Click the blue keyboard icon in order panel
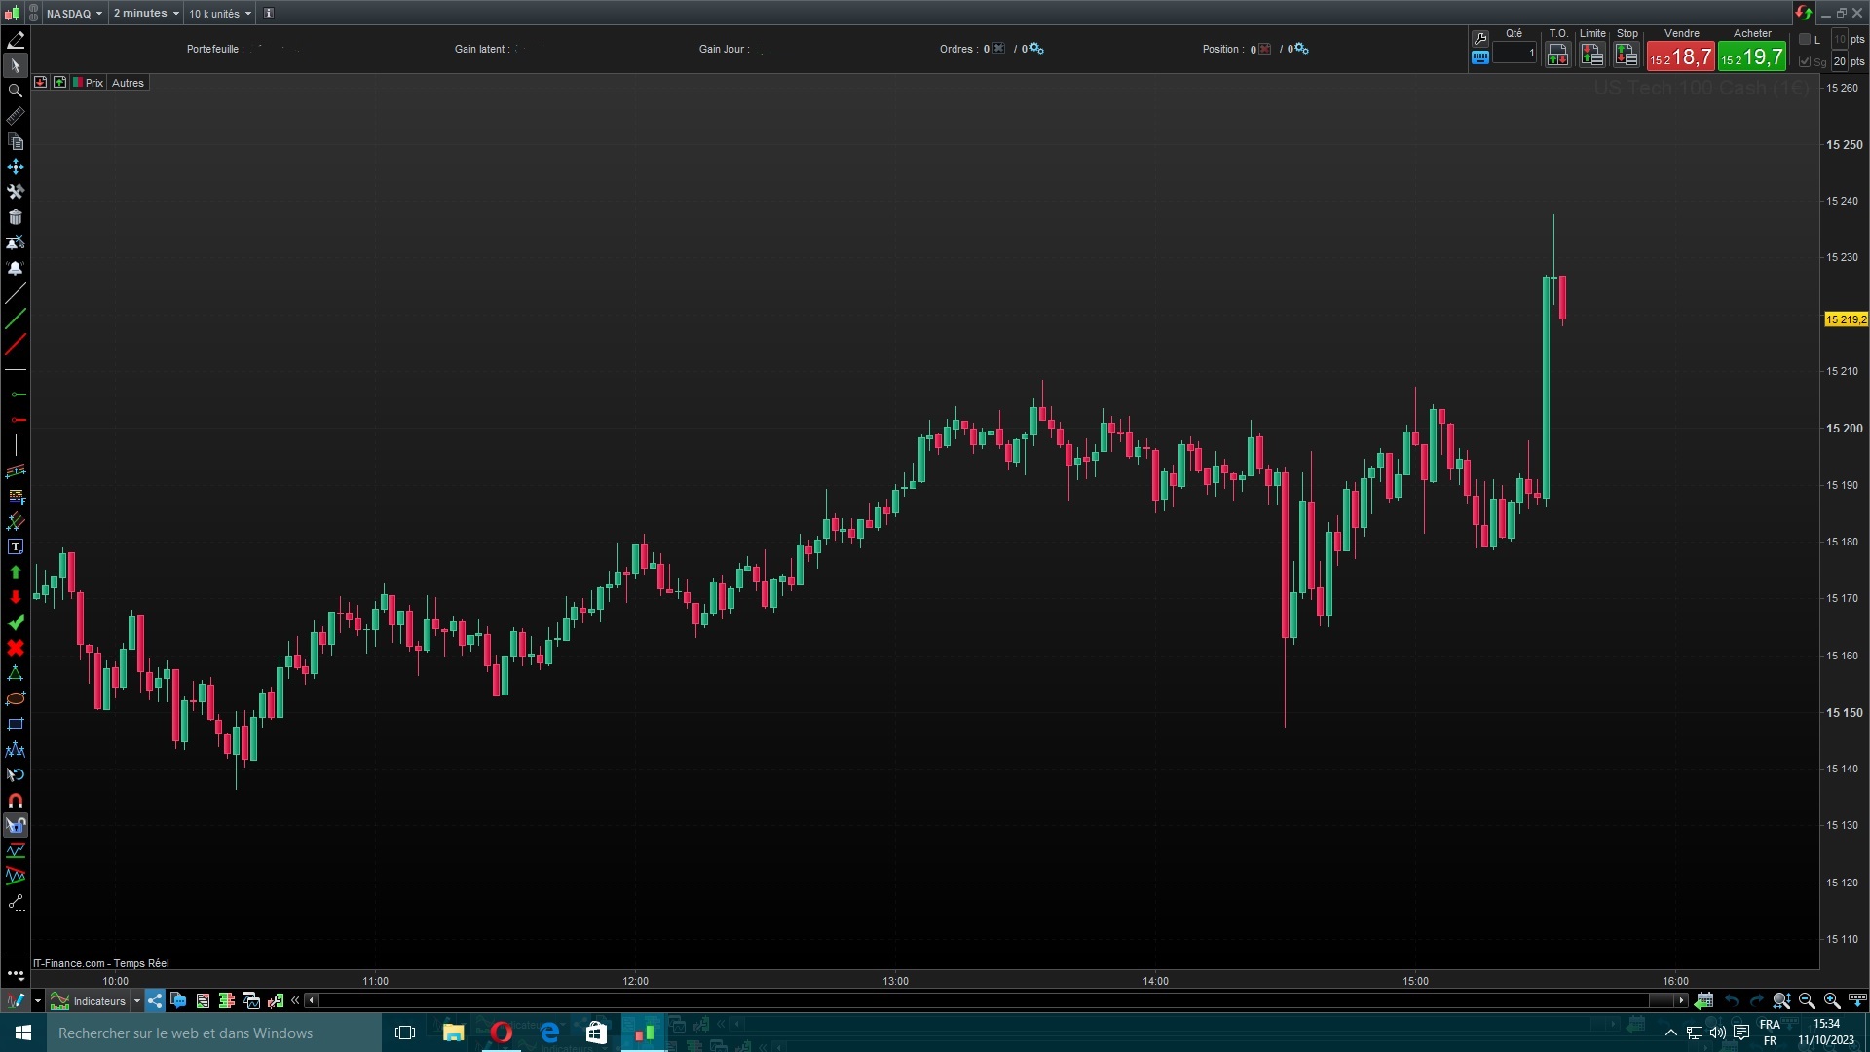This screenshot has width=1870, height=1052. (1479, 57)
